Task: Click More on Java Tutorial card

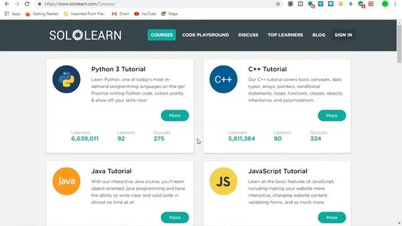Action: (175, 218)
